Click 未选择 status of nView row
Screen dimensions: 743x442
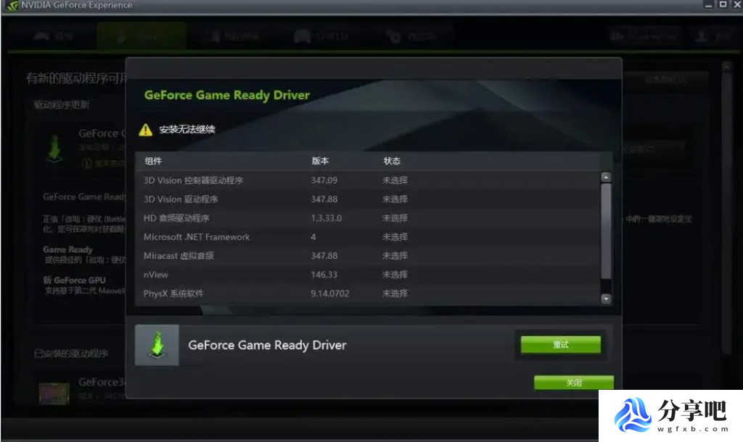pos(395,275)
